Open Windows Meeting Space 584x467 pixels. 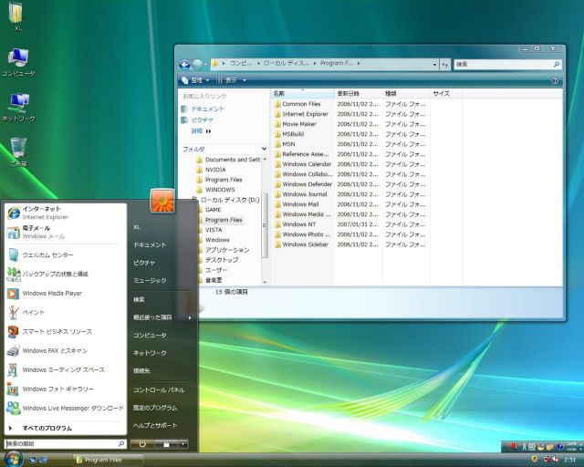pyautogui.click(x=65, y=370)
